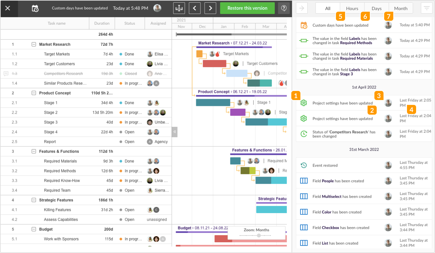
Task: Click the right arrow icon above history panel
Action: coord(302,8)
